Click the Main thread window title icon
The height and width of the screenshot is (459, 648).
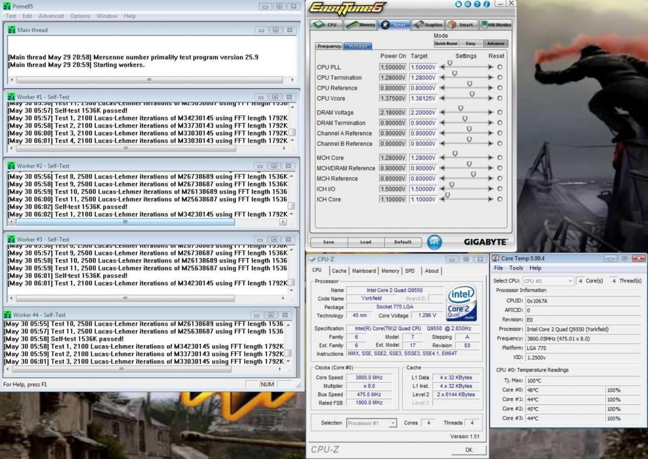tap(11, 30)
